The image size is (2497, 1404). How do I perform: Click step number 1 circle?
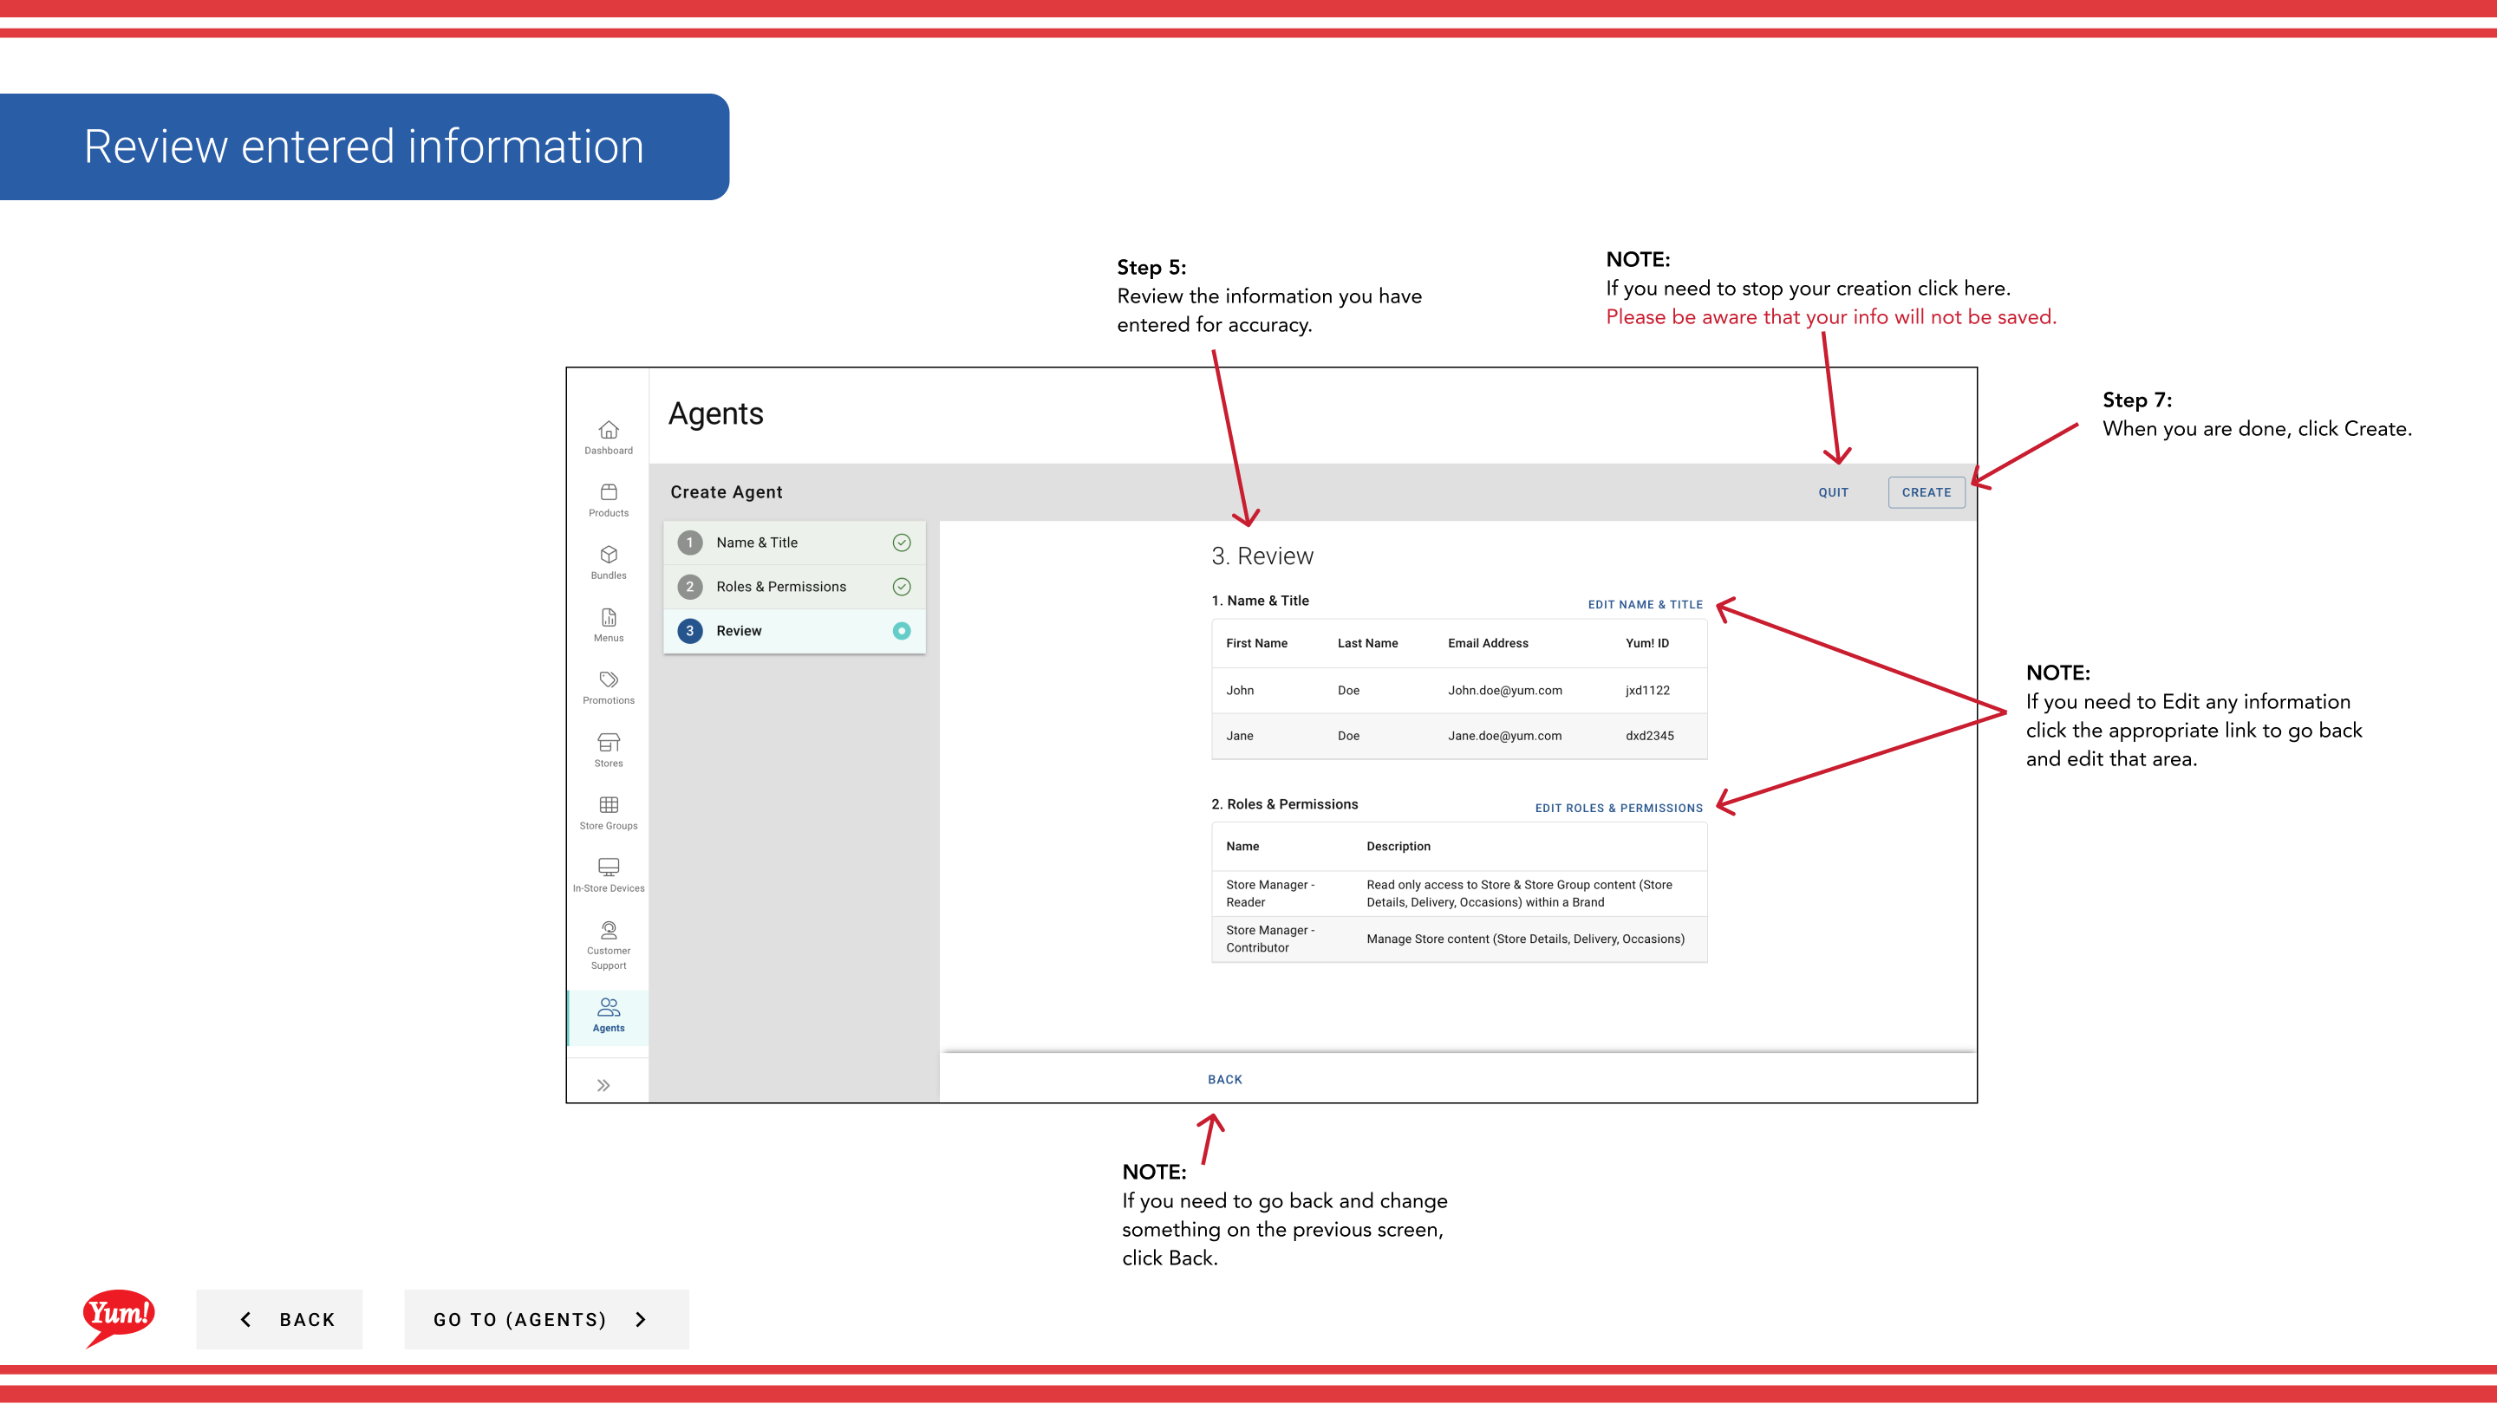tap(689, 543)
